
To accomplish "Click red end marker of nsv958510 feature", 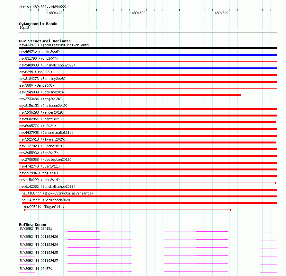I will click(230, 210).
